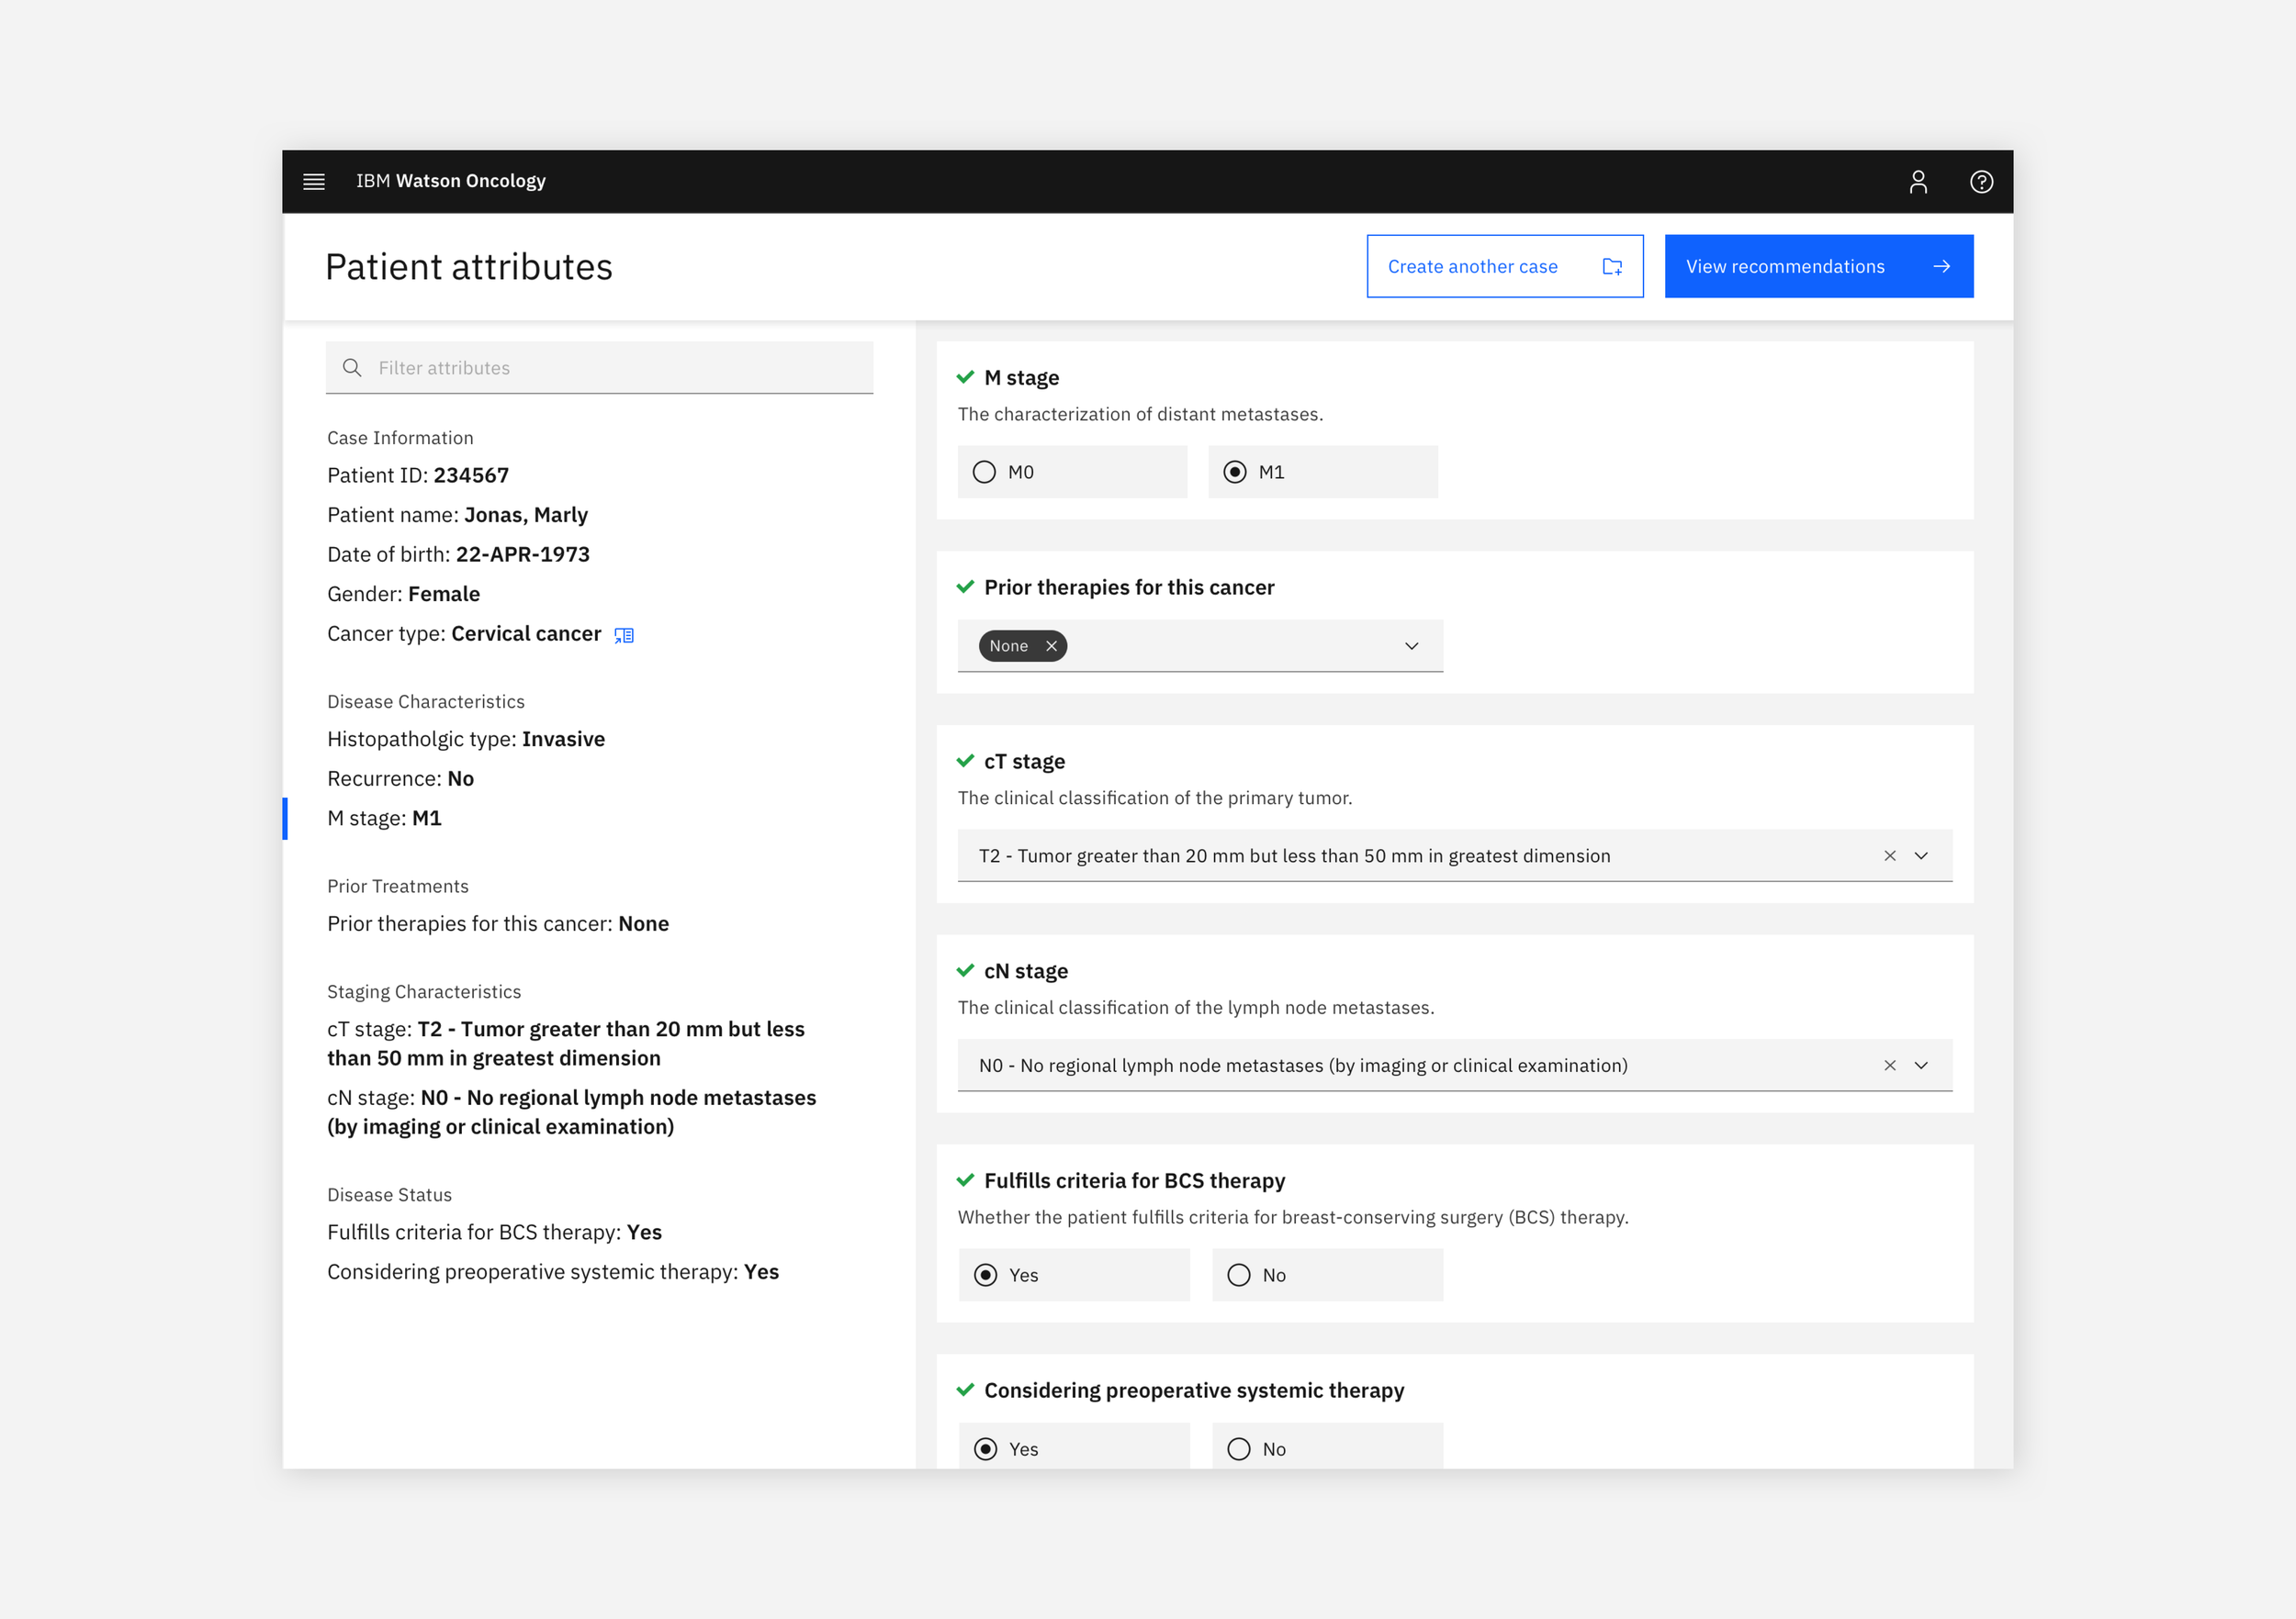Select cT stage entry in sidebar
This screenshot has height=1619, width=2296.
566,1044
